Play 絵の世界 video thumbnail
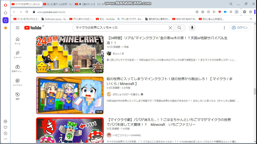The width and height of the screenshot is (257, 144). (70, 95)
